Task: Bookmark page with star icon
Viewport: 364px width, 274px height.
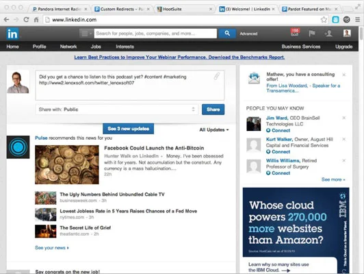Action: (324, 20)
